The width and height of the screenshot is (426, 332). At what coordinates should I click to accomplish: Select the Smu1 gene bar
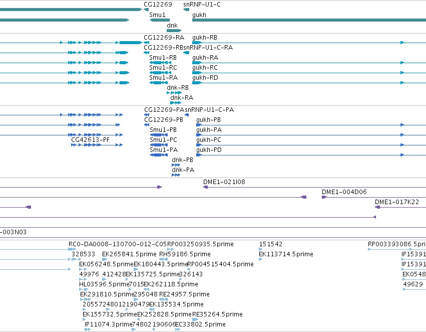[x=160, y=20]
